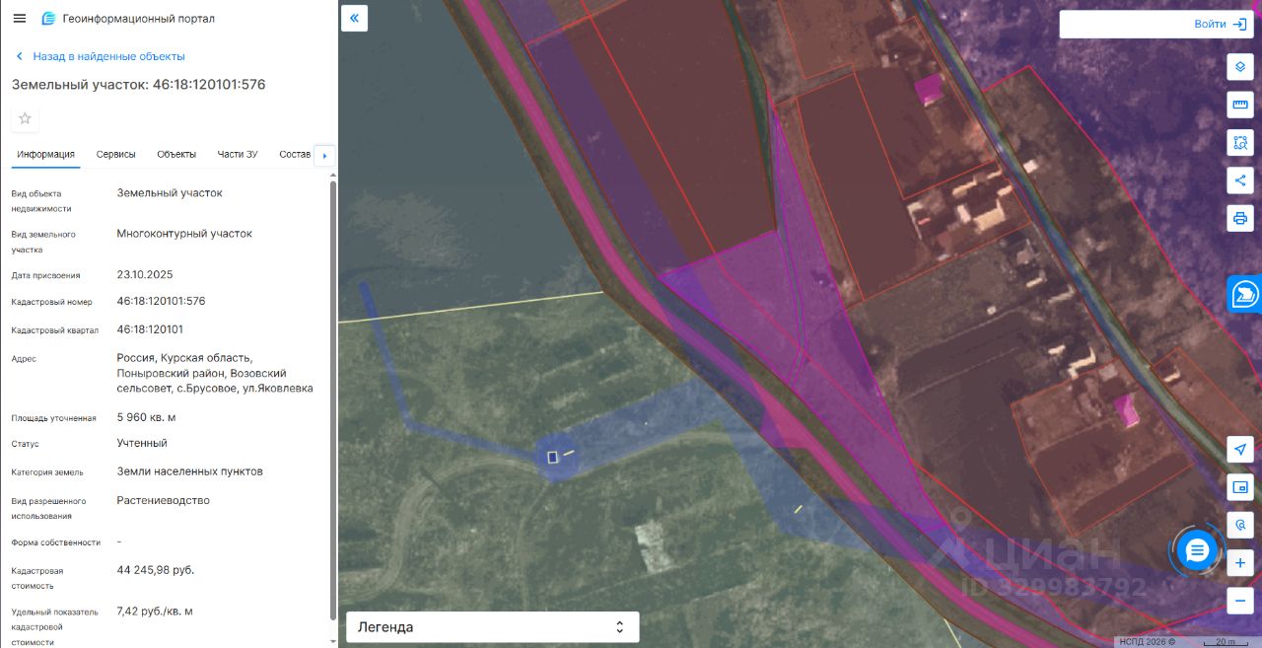Print the map using printer icon
This screenshot has height=648, width=1262.
coord(1240,218)
